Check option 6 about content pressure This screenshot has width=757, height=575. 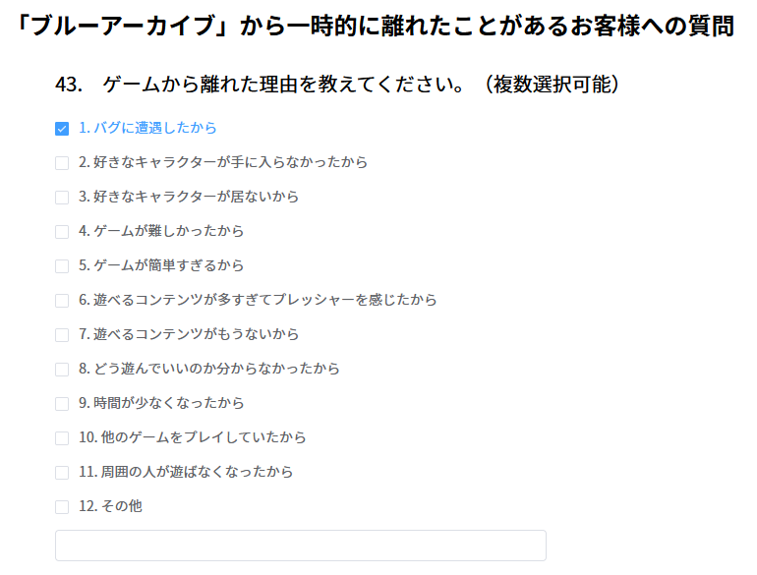coord(62,301)
